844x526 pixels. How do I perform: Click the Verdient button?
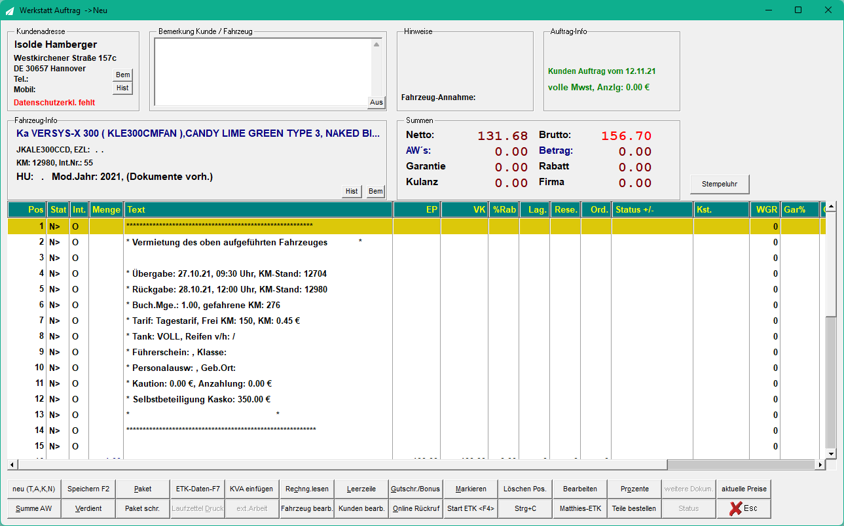(x=88, y=508)
